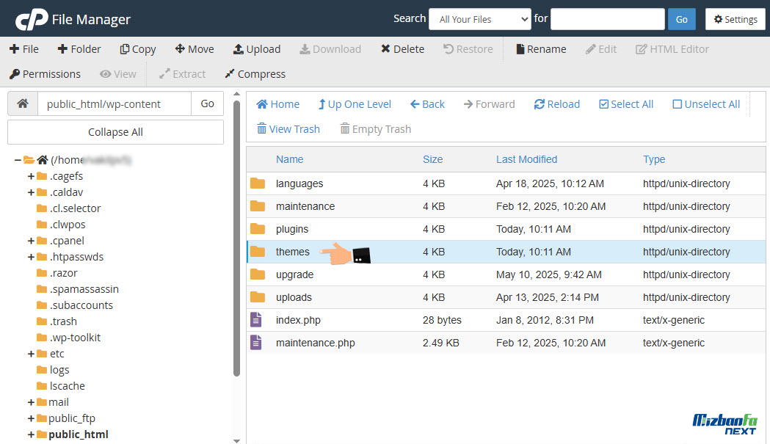Rename the selected item
The height and width of the screenshot is (444, 770).
pos(541,49)
